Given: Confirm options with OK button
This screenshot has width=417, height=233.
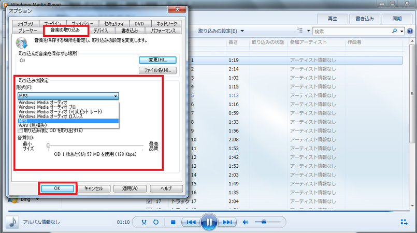Looking at the screenshot, I should coord(57,188).
